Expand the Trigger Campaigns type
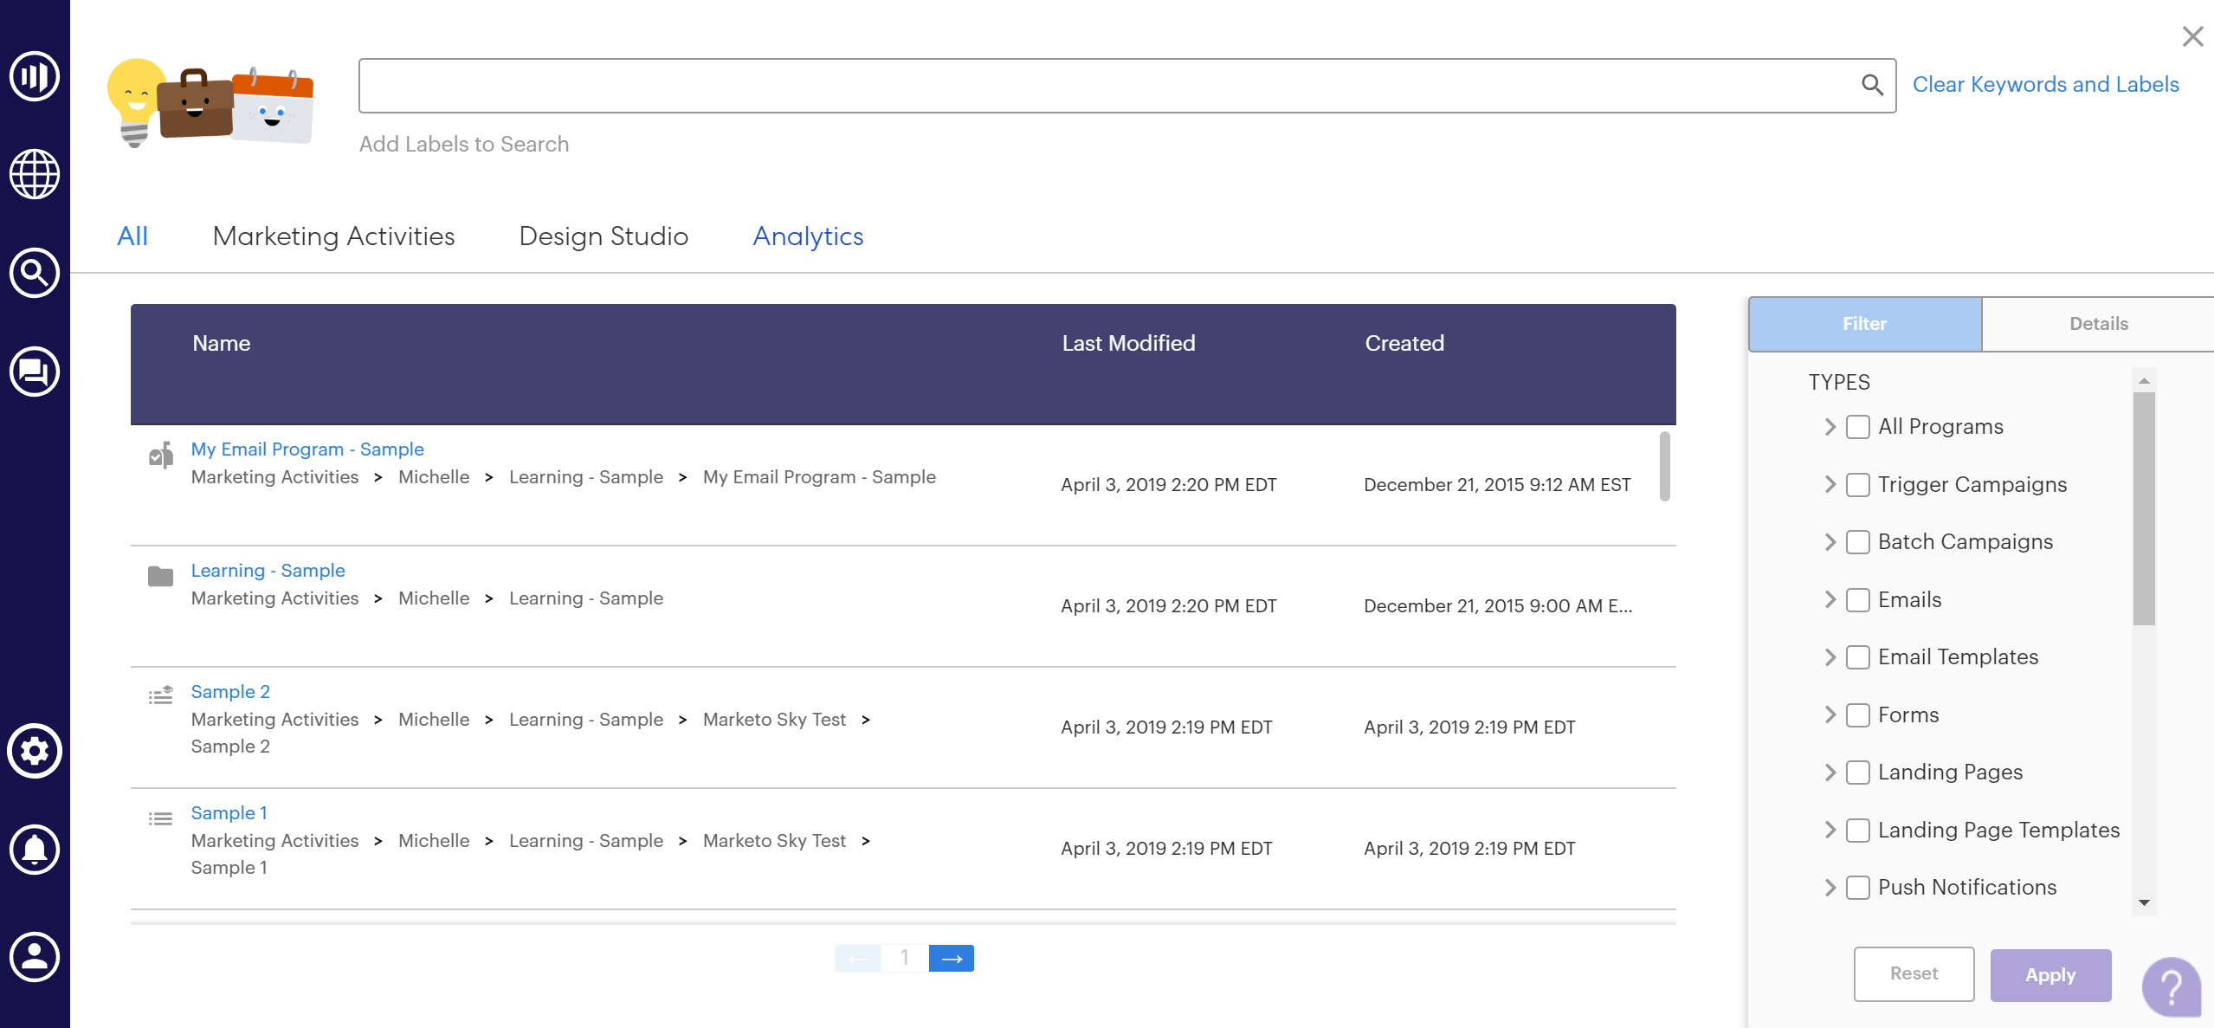This screenshot has width=2214, height=1028. [x=1830, y=484]
